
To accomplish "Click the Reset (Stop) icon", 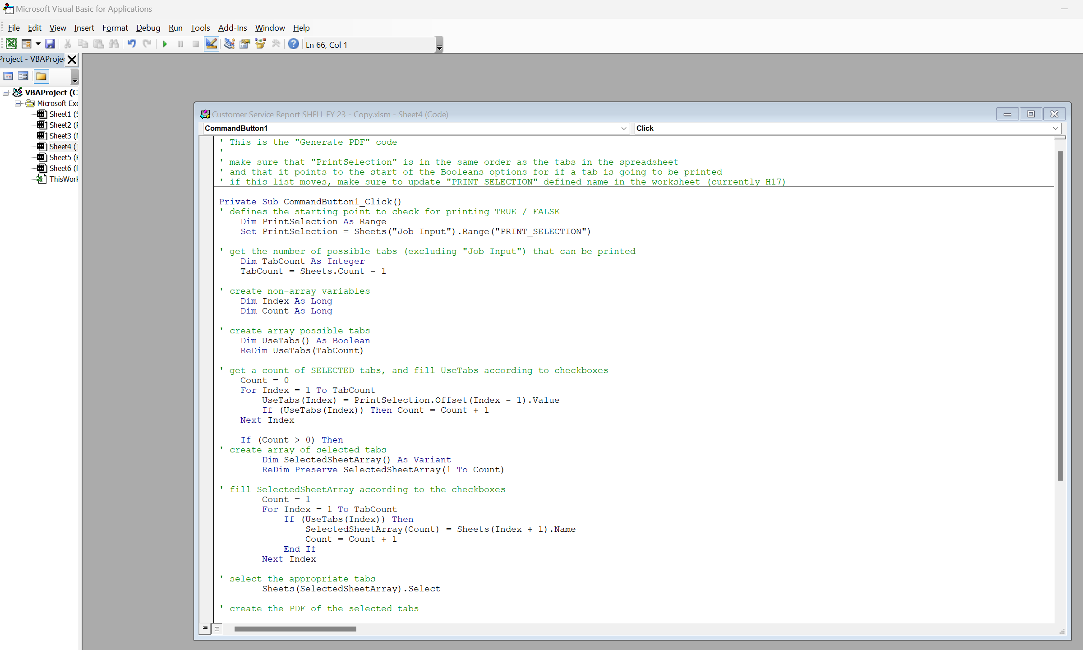I will pos(195,44).
